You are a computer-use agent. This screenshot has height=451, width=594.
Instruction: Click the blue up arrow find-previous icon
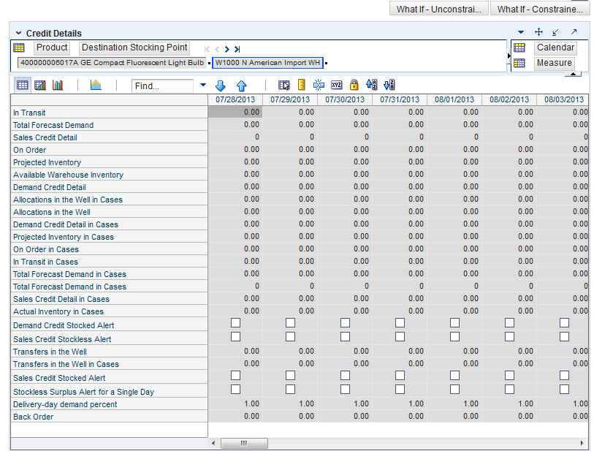(241, 86)
